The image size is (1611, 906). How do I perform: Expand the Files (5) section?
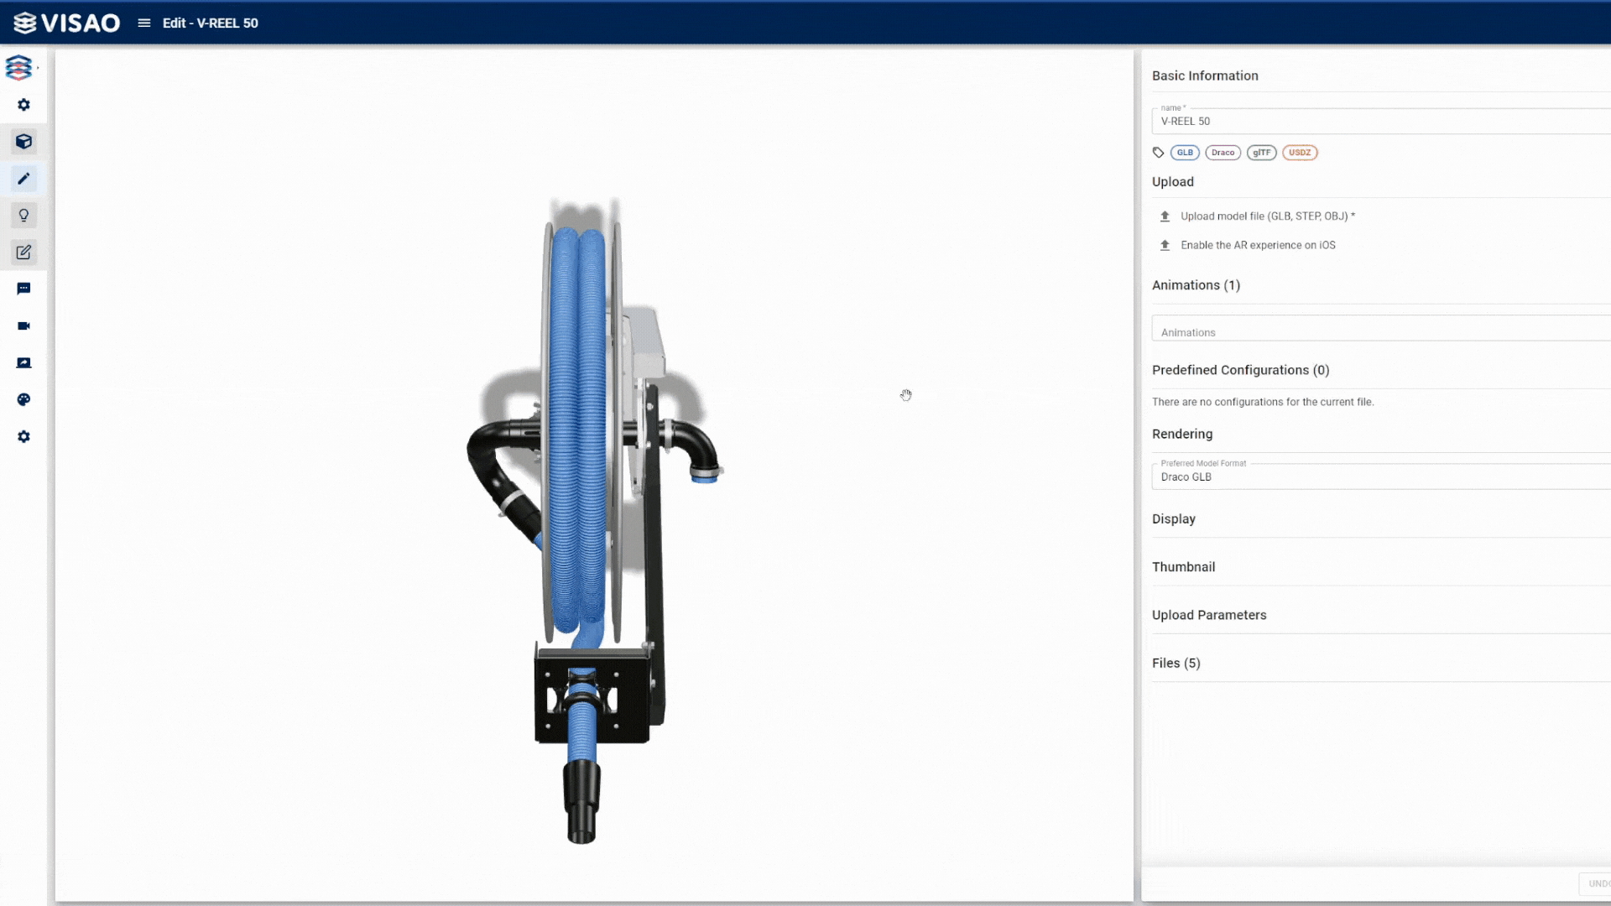pos(1176,663)
